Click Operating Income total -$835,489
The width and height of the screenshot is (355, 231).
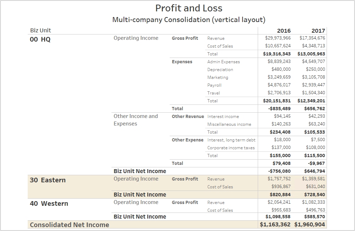pyautogui.click(x=279, y=109)
